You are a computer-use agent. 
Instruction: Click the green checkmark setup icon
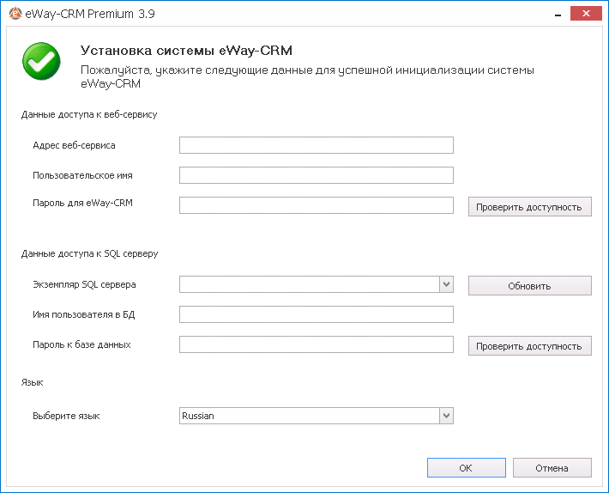[x=41, y=62]
